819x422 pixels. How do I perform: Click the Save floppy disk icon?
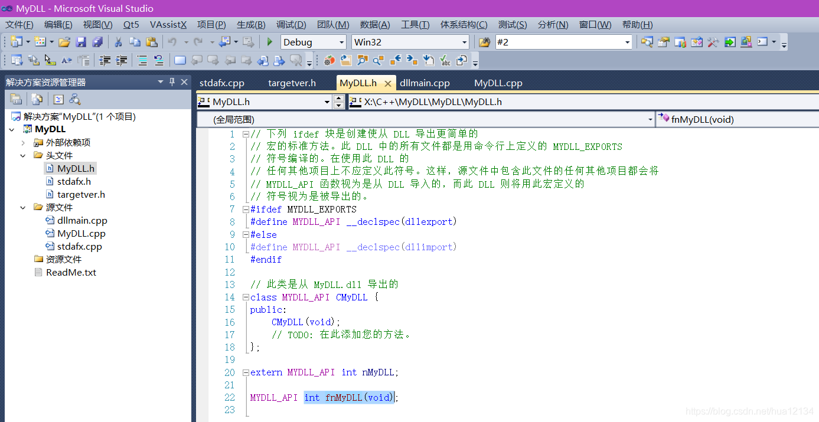[81, 42]
